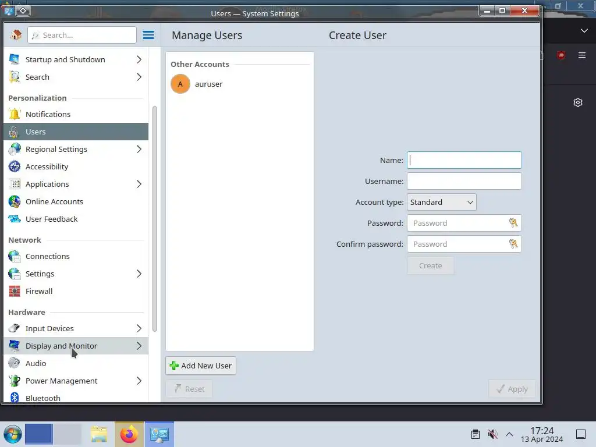
Task: Open Notifications settings label
Action: [48, 114]
